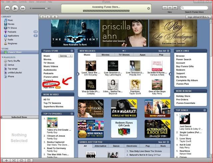Expand Top Songs arrow icon

[205, 110]
